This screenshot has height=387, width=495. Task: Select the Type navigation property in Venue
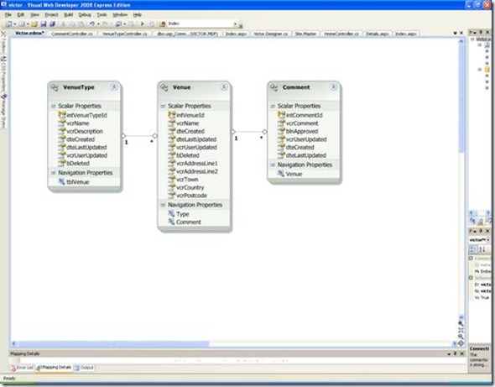pos(179,214)
